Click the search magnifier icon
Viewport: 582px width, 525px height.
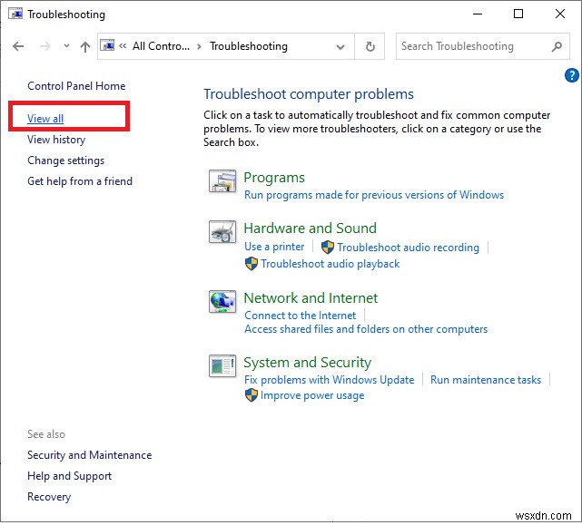tap(557, 46)
